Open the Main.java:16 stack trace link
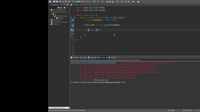The height and width of the screenshot is (112, 200). pos(101,80)
